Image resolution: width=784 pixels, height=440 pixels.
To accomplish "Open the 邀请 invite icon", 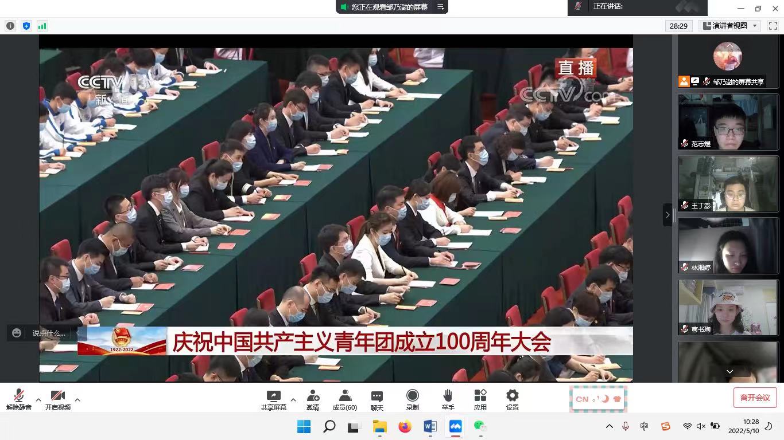I will coord(313,399).
